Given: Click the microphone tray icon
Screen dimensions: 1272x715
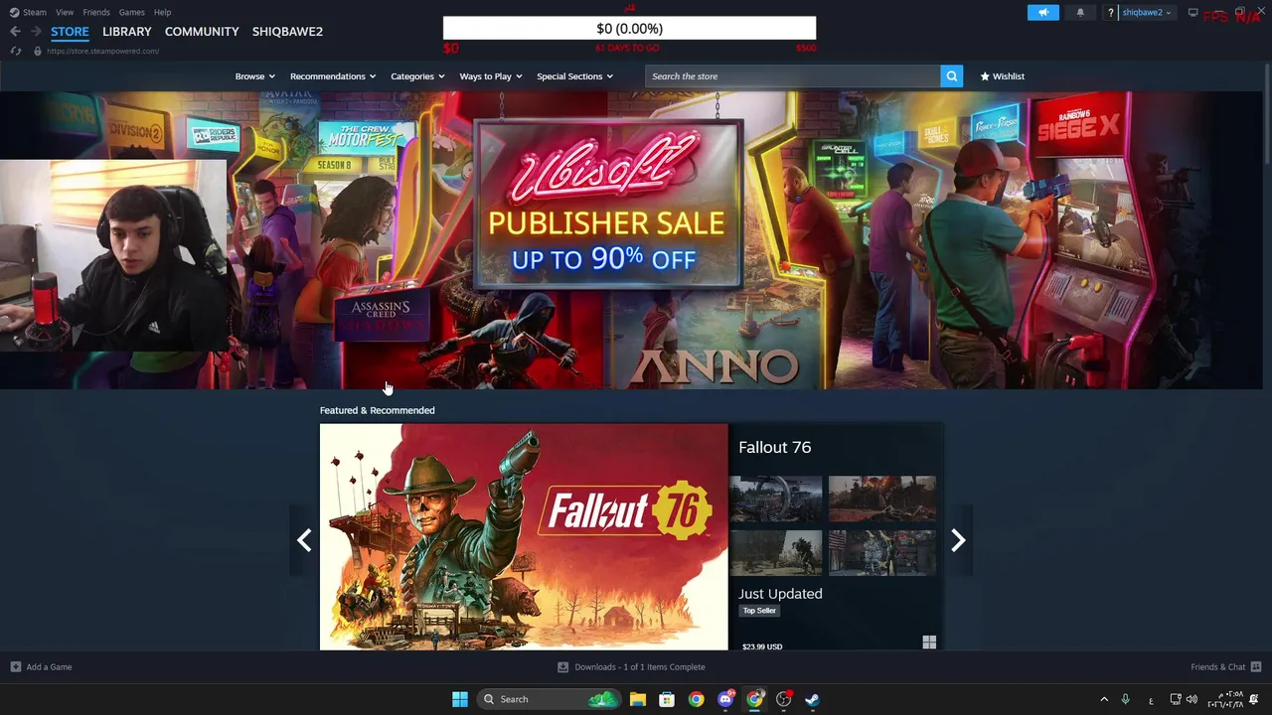Looking at the screenshot, I should (1125, 700).
